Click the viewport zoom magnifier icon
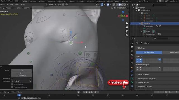This screenshot has width=179, height=100. [127, 23]
